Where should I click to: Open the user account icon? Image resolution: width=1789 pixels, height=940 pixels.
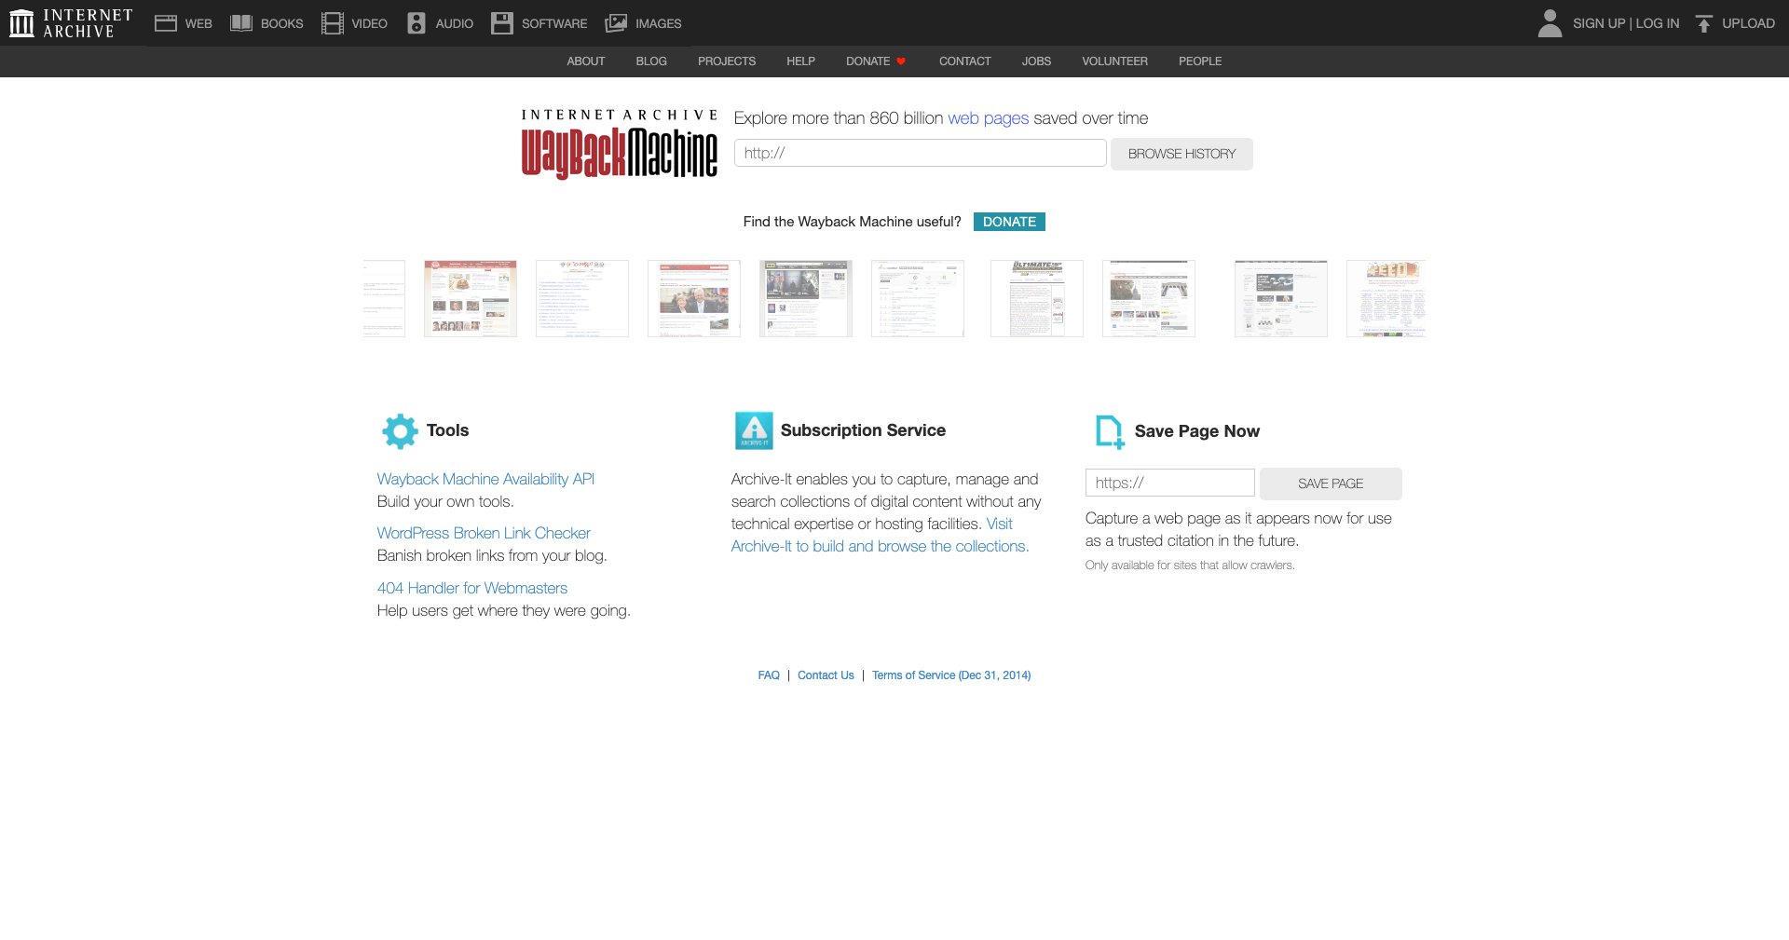(1549, 25)
